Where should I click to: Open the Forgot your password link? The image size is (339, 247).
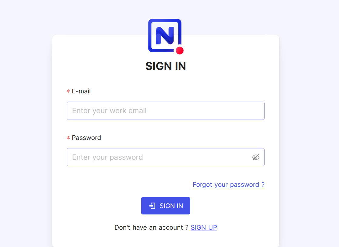(229, 185)
